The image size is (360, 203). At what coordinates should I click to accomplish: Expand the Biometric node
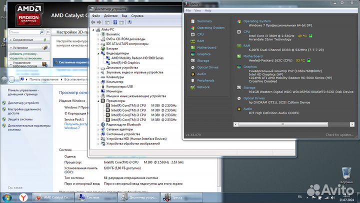[x=98, y=34]
